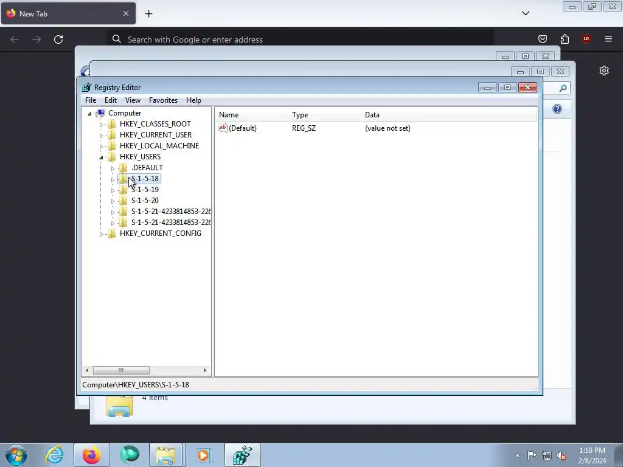Select the .DEFAULT folder icon
The image size is (623, 467).
[x=124, y=168]
